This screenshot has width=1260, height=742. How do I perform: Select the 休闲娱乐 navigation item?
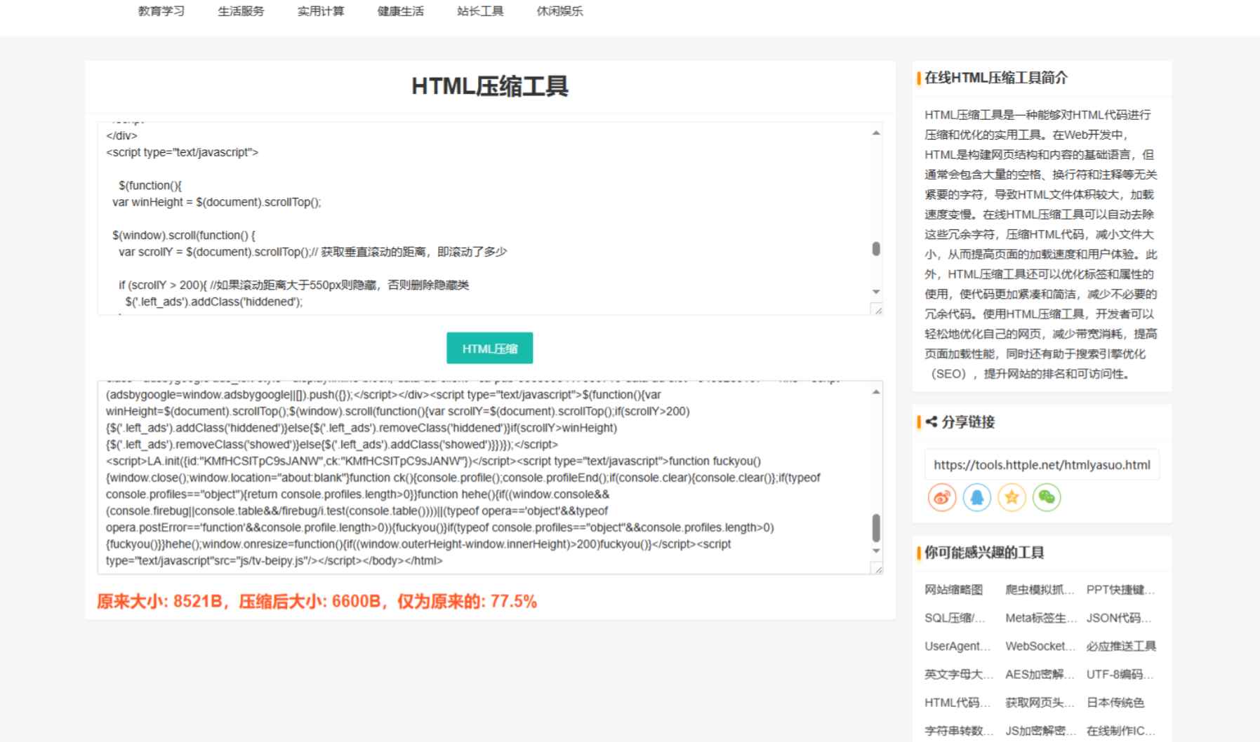click(x=561, y=11)
